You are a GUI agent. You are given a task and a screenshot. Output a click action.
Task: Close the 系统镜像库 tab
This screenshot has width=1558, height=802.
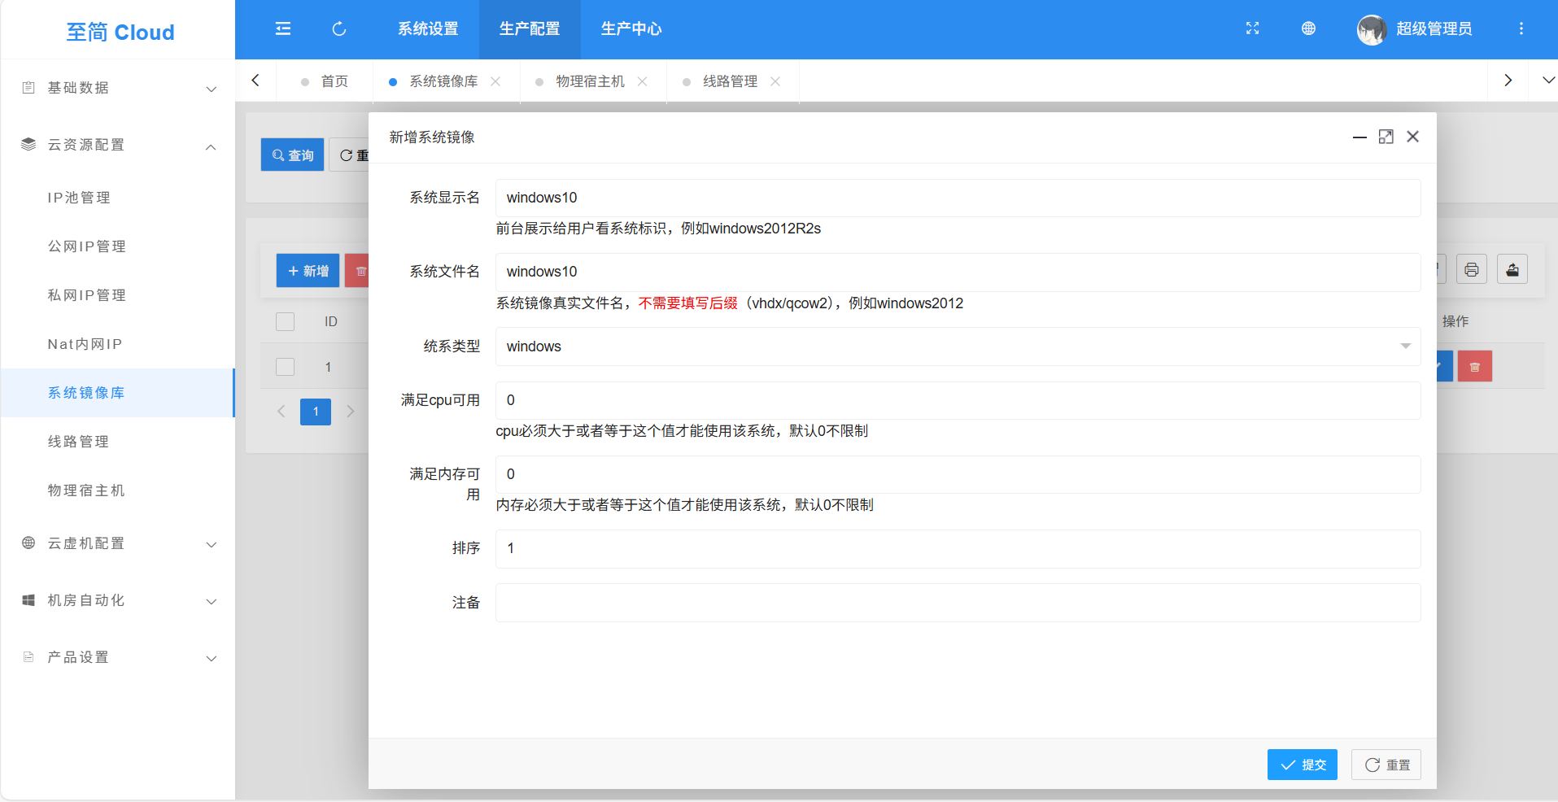495,81
